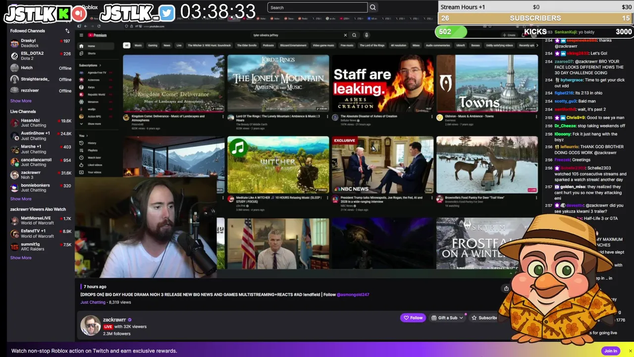Follow zackrawrr with purple Follow button
The image size is (634, 357).
click(413, 318)
